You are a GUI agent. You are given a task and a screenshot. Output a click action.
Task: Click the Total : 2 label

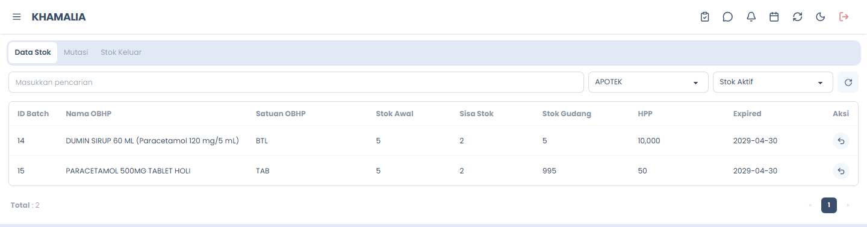(25, 205)
